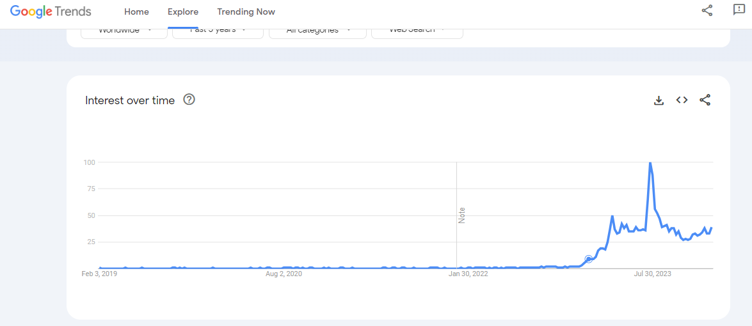Switch to the Trending Now tab
752x326 pixels.
[x=246, y=12]
